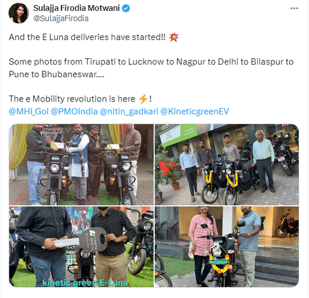Open the @PMOIndia mention link
This screenshot has width=309, height=298.
point(74,111)
